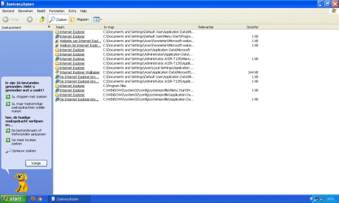Image resolution: width=339 pixels, height=203 pixels.
Task: Click the taskbar clock showing 8:51
Action: click(x=331, y=199)
